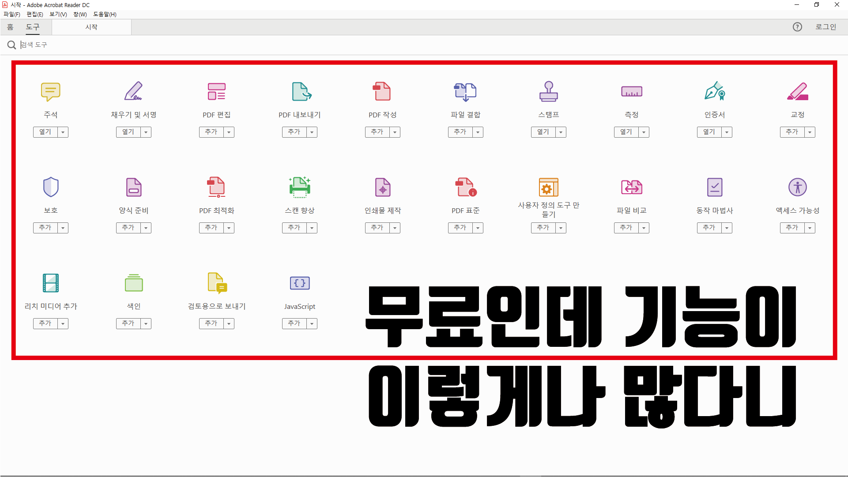Image resolution: width=848 pixels, height=477 pixels.
Task: Select the 채우기 및 서명 pen icon
Action: pos(133,91)
